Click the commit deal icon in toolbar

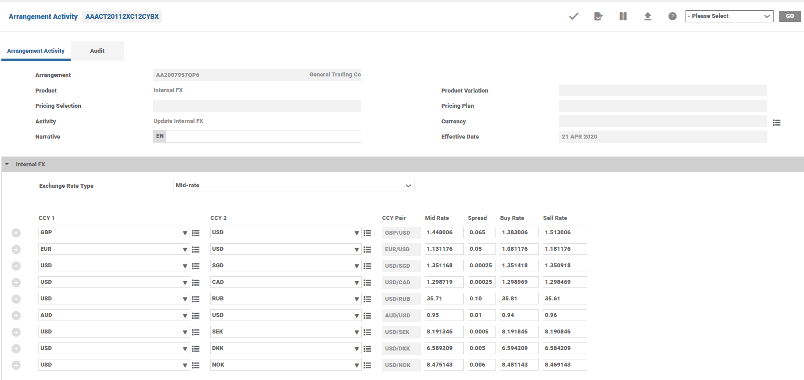pos(598,17)
